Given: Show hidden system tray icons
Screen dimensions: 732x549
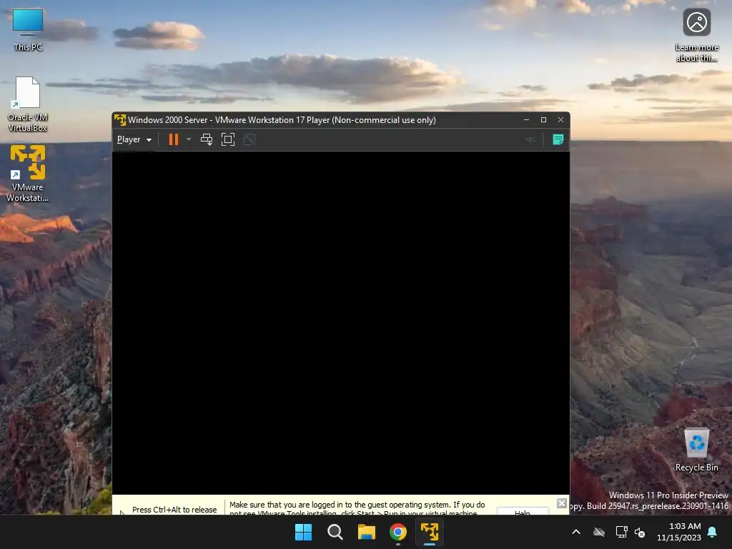Looking at the screenshot, I should (576, 532).
